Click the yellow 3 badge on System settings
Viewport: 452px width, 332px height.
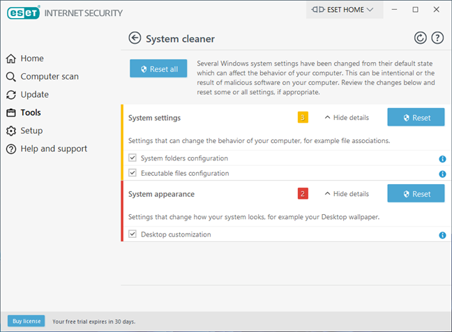(303, 117)
